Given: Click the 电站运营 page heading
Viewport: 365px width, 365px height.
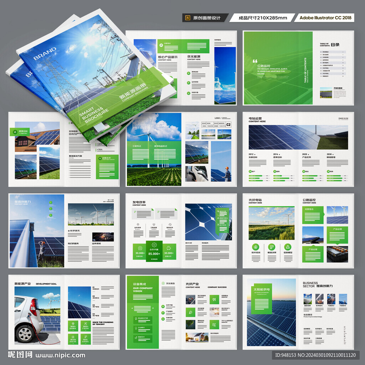Looking at the screenshot, I should tap(255, 118).
